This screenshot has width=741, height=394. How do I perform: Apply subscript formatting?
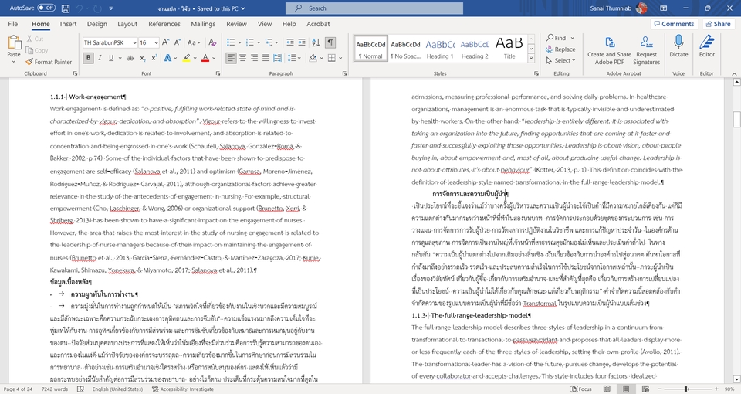142,58
